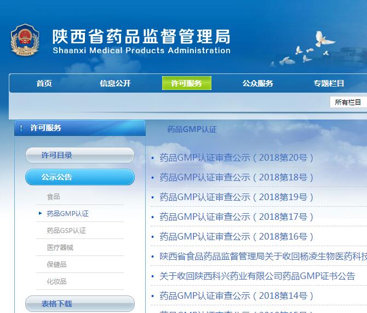Collapse the 公示公告 sidebar section
367x313 pixels.
pos(79,177)
